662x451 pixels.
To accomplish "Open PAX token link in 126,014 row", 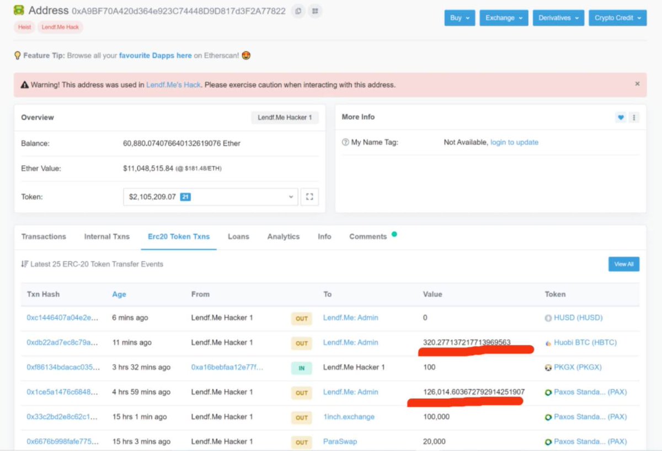I will pos(590,392).
